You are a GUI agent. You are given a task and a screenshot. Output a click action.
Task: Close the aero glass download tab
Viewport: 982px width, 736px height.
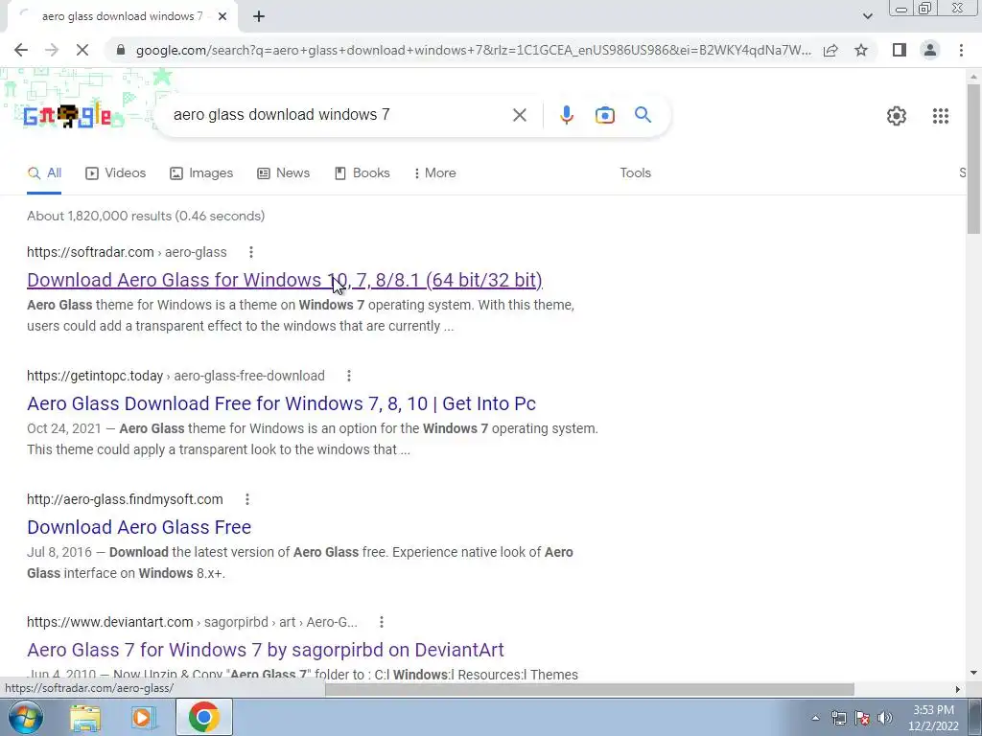tap(222, 17)
